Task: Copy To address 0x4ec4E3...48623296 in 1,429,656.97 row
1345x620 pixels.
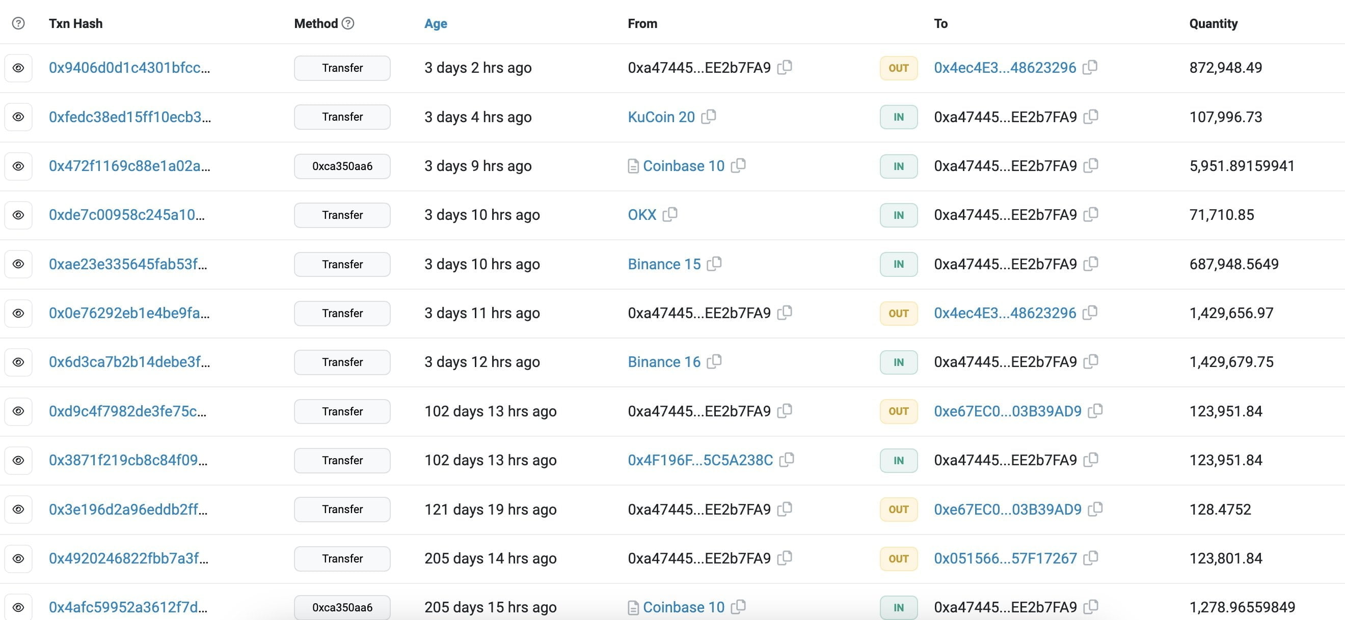Action: pyautogui.click(x=1090, y=313)
